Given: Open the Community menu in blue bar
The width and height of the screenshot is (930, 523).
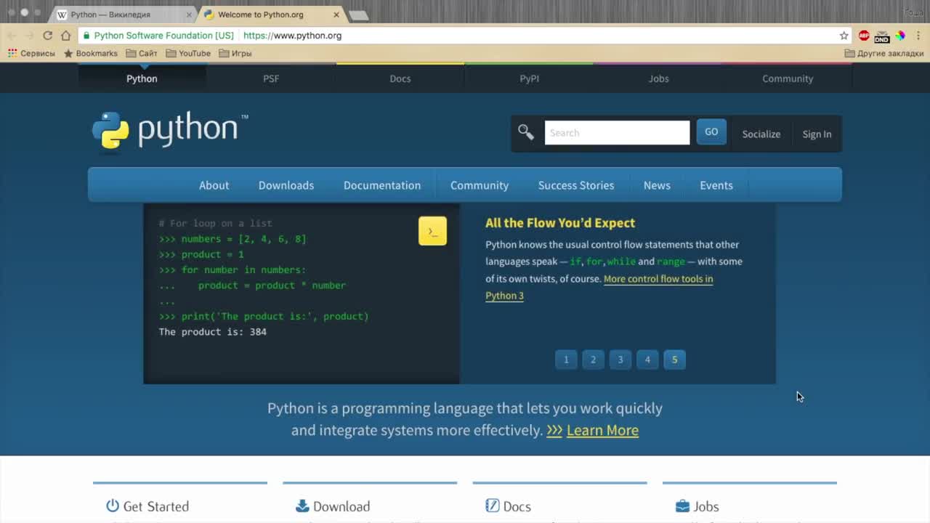Looking at the screenshot, I should click(480, 185).
